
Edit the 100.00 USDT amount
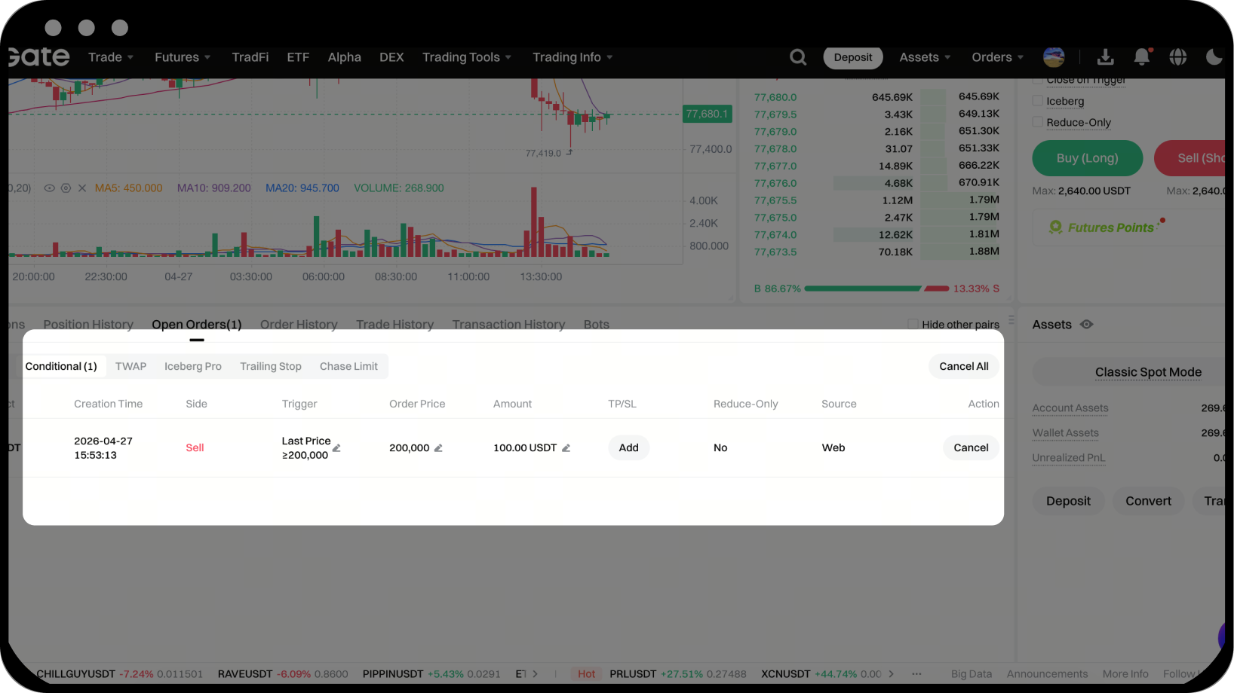tap(566, 448)
